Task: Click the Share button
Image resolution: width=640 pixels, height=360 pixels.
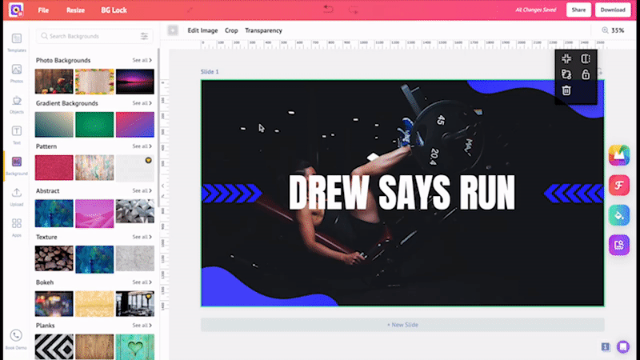Action: tap(578, 10)
